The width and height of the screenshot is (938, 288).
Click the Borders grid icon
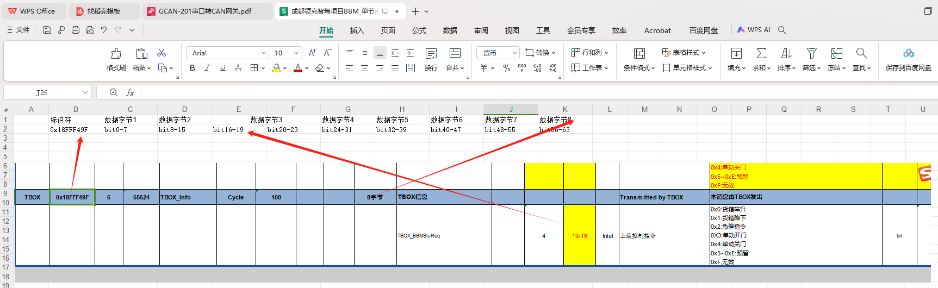point(254,68)
